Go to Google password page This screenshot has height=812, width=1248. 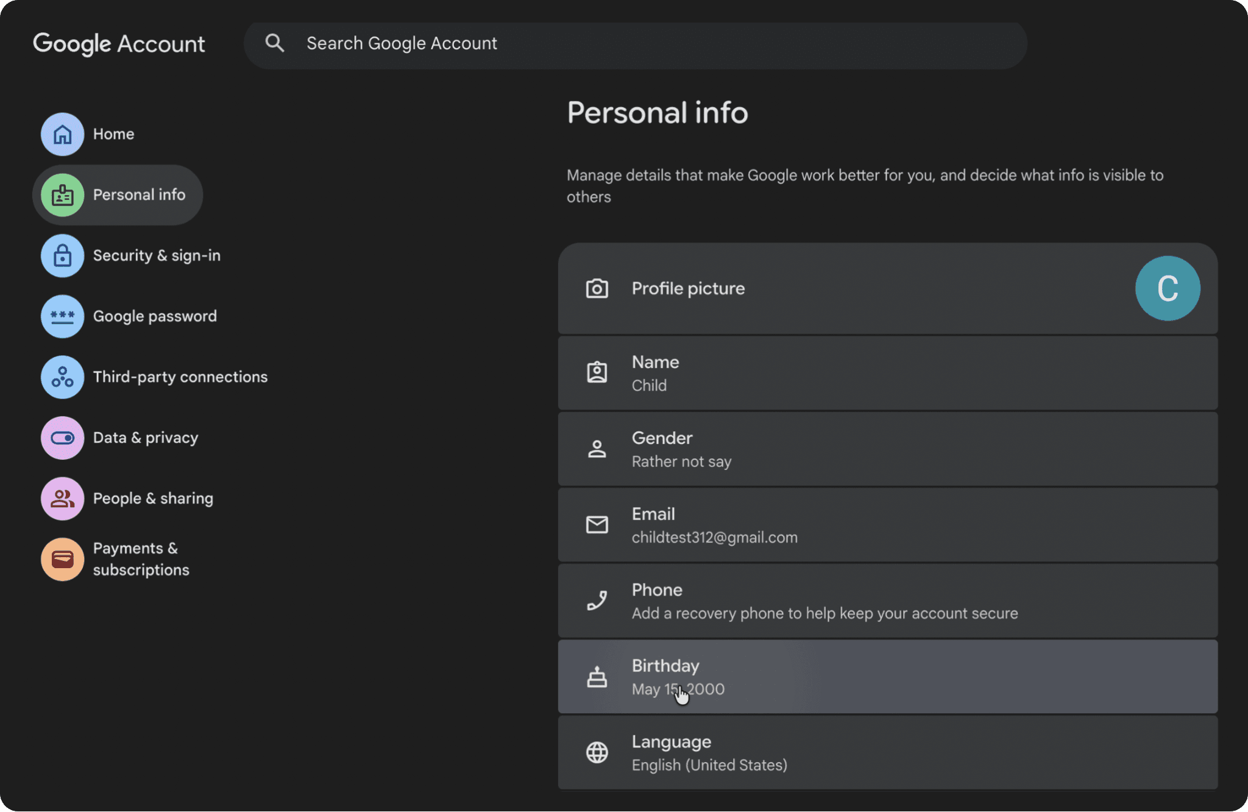(x=129, y=316)
